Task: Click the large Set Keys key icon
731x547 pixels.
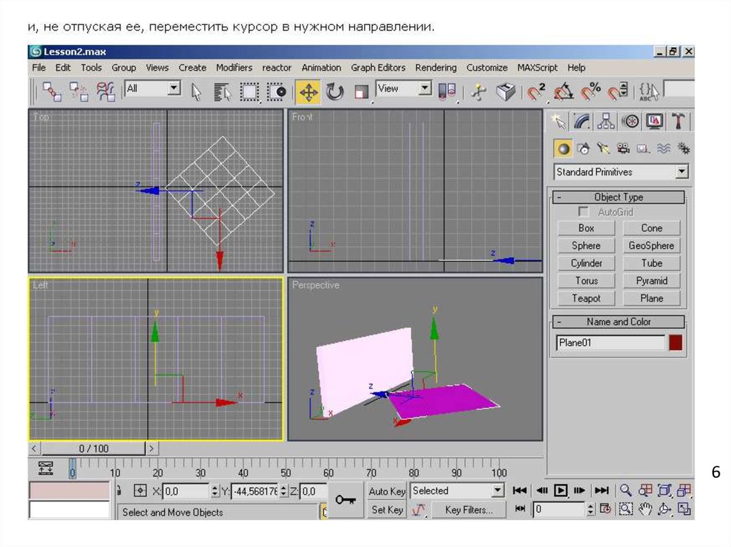Action: coord(346,500)
